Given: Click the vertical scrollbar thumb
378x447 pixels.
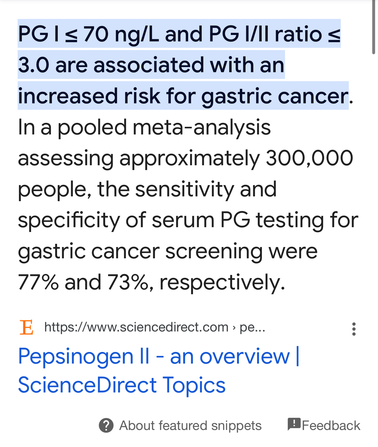Looking at the screenshot, I should (374, 27).
